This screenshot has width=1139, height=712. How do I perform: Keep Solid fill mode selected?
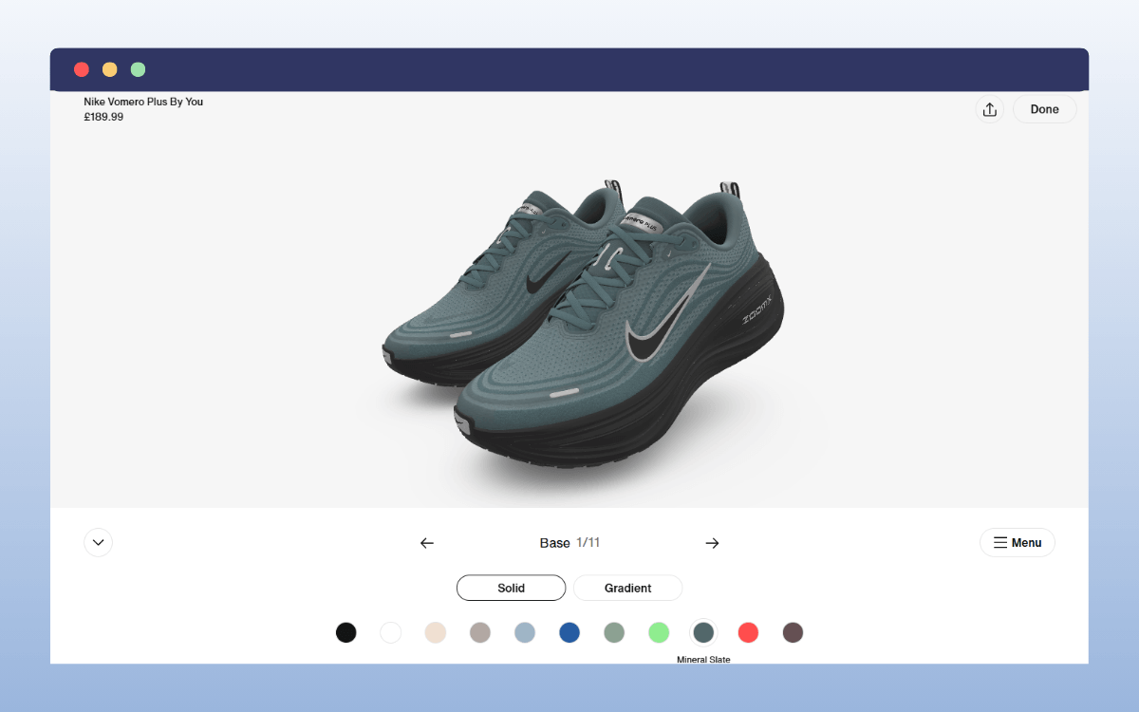(x=511, y=588)
